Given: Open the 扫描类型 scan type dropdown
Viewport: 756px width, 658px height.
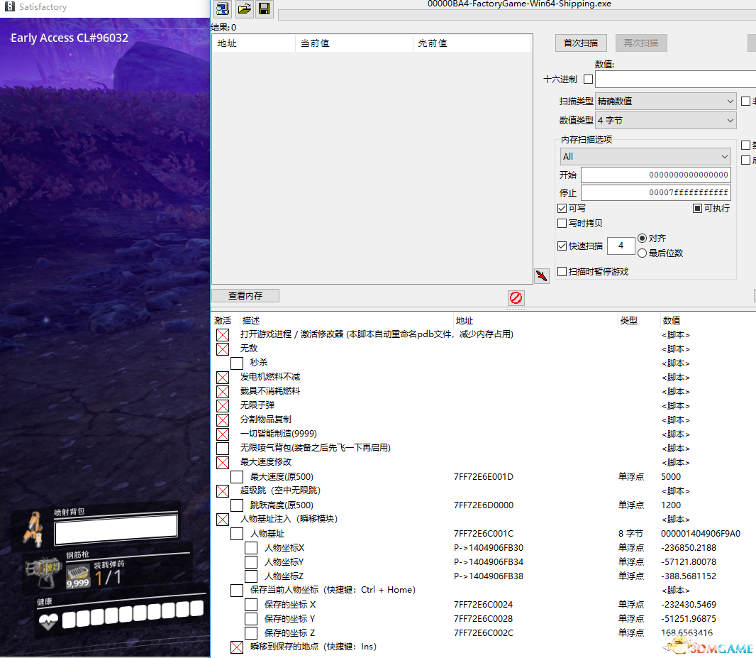Looking at the screenshot, I should coord(666,102).
